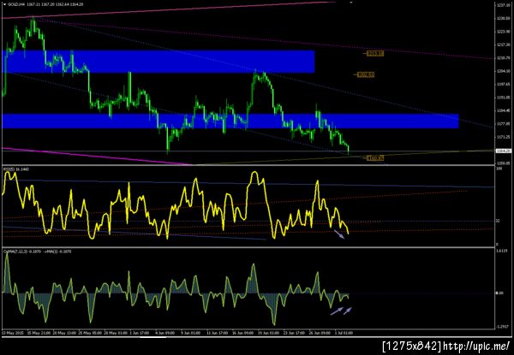Select the lower blue rectangle zone
514x355 pixels.
tap(230, 121)
